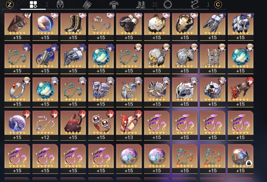
Task: Select the brown leather gloves relic
Action: 17,27
